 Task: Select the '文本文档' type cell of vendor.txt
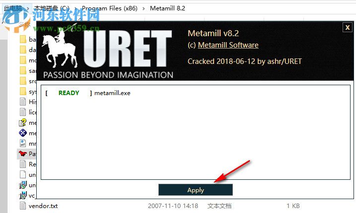tap(219, 206)
